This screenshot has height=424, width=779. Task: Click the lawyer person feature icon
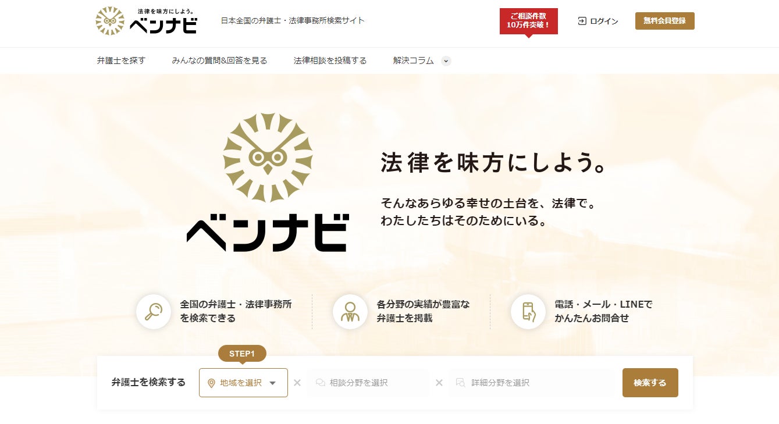[350, 312]
